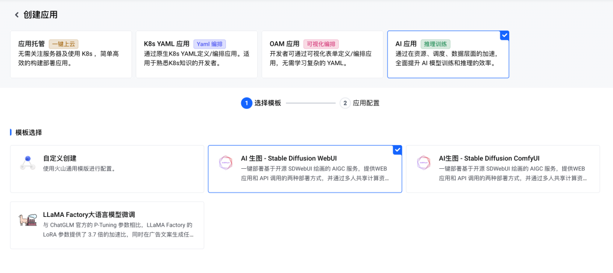
Task: Click step 1 circle for 选择模板
Action: pyautogui.click(x=246, y=103)
